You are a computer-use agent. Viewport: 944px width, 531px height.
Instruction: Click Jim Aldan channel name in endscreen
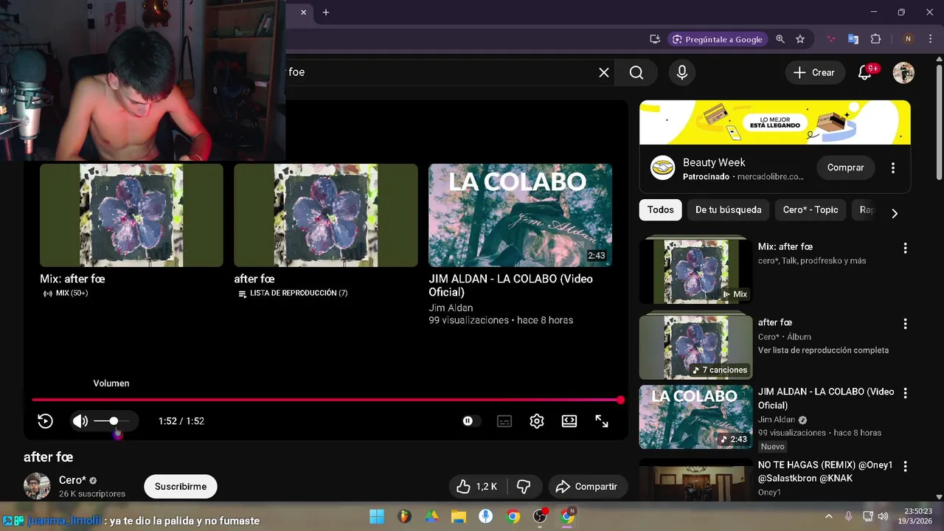point(451,308)
